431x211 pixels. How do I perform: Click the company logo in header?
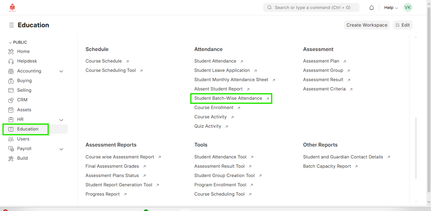tap(13, 7)
